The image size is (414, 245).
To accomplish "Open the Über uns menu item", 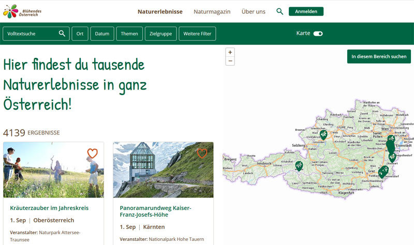I will point(254,11).
